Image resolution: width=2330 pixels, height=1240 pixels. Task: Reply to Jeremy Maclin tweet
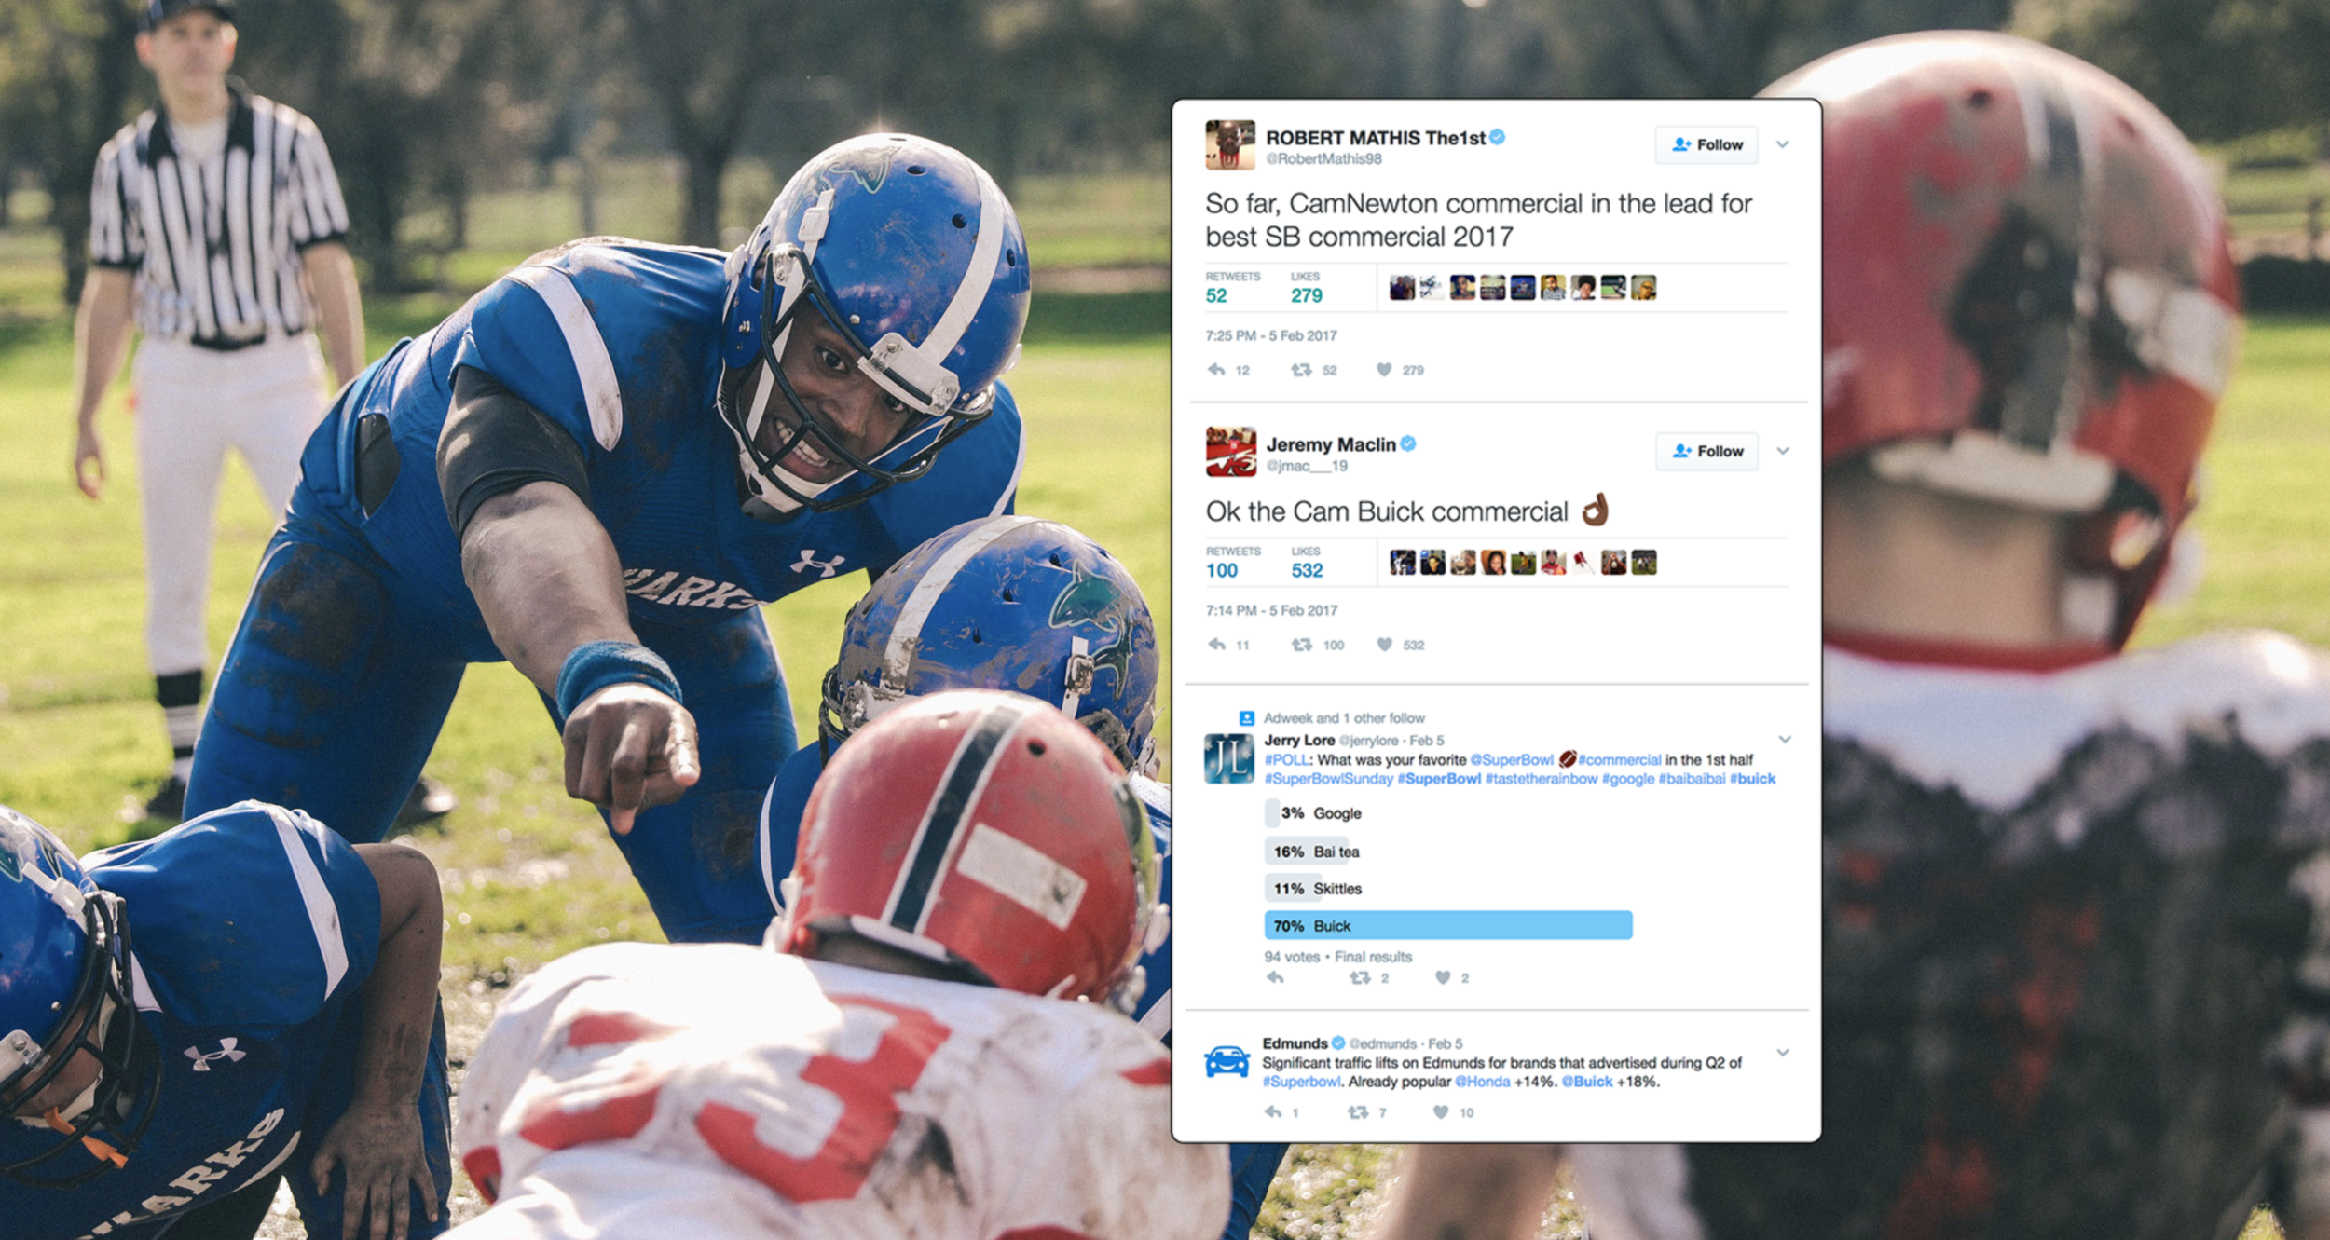pos(1216,645)
